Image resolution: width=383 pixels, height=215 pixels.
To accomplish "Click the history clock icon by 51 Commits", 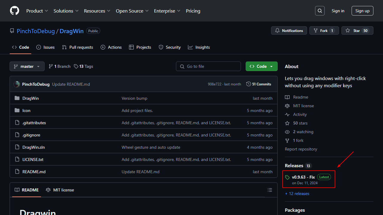I will pos(249,84).
